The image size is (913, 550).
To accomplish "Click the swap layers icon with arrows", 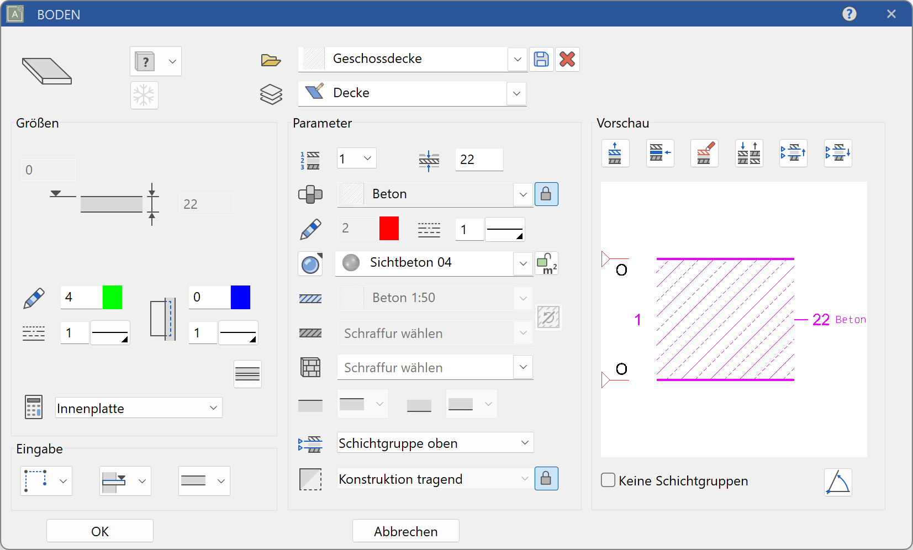I will click(749, 153).
